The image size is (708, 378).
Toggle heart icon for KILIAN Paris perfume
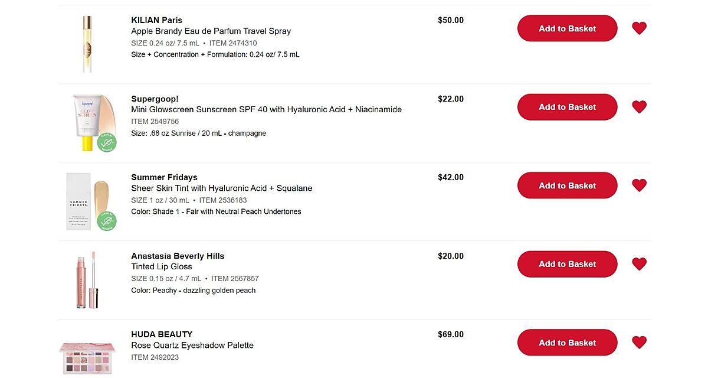coord(639,28)
